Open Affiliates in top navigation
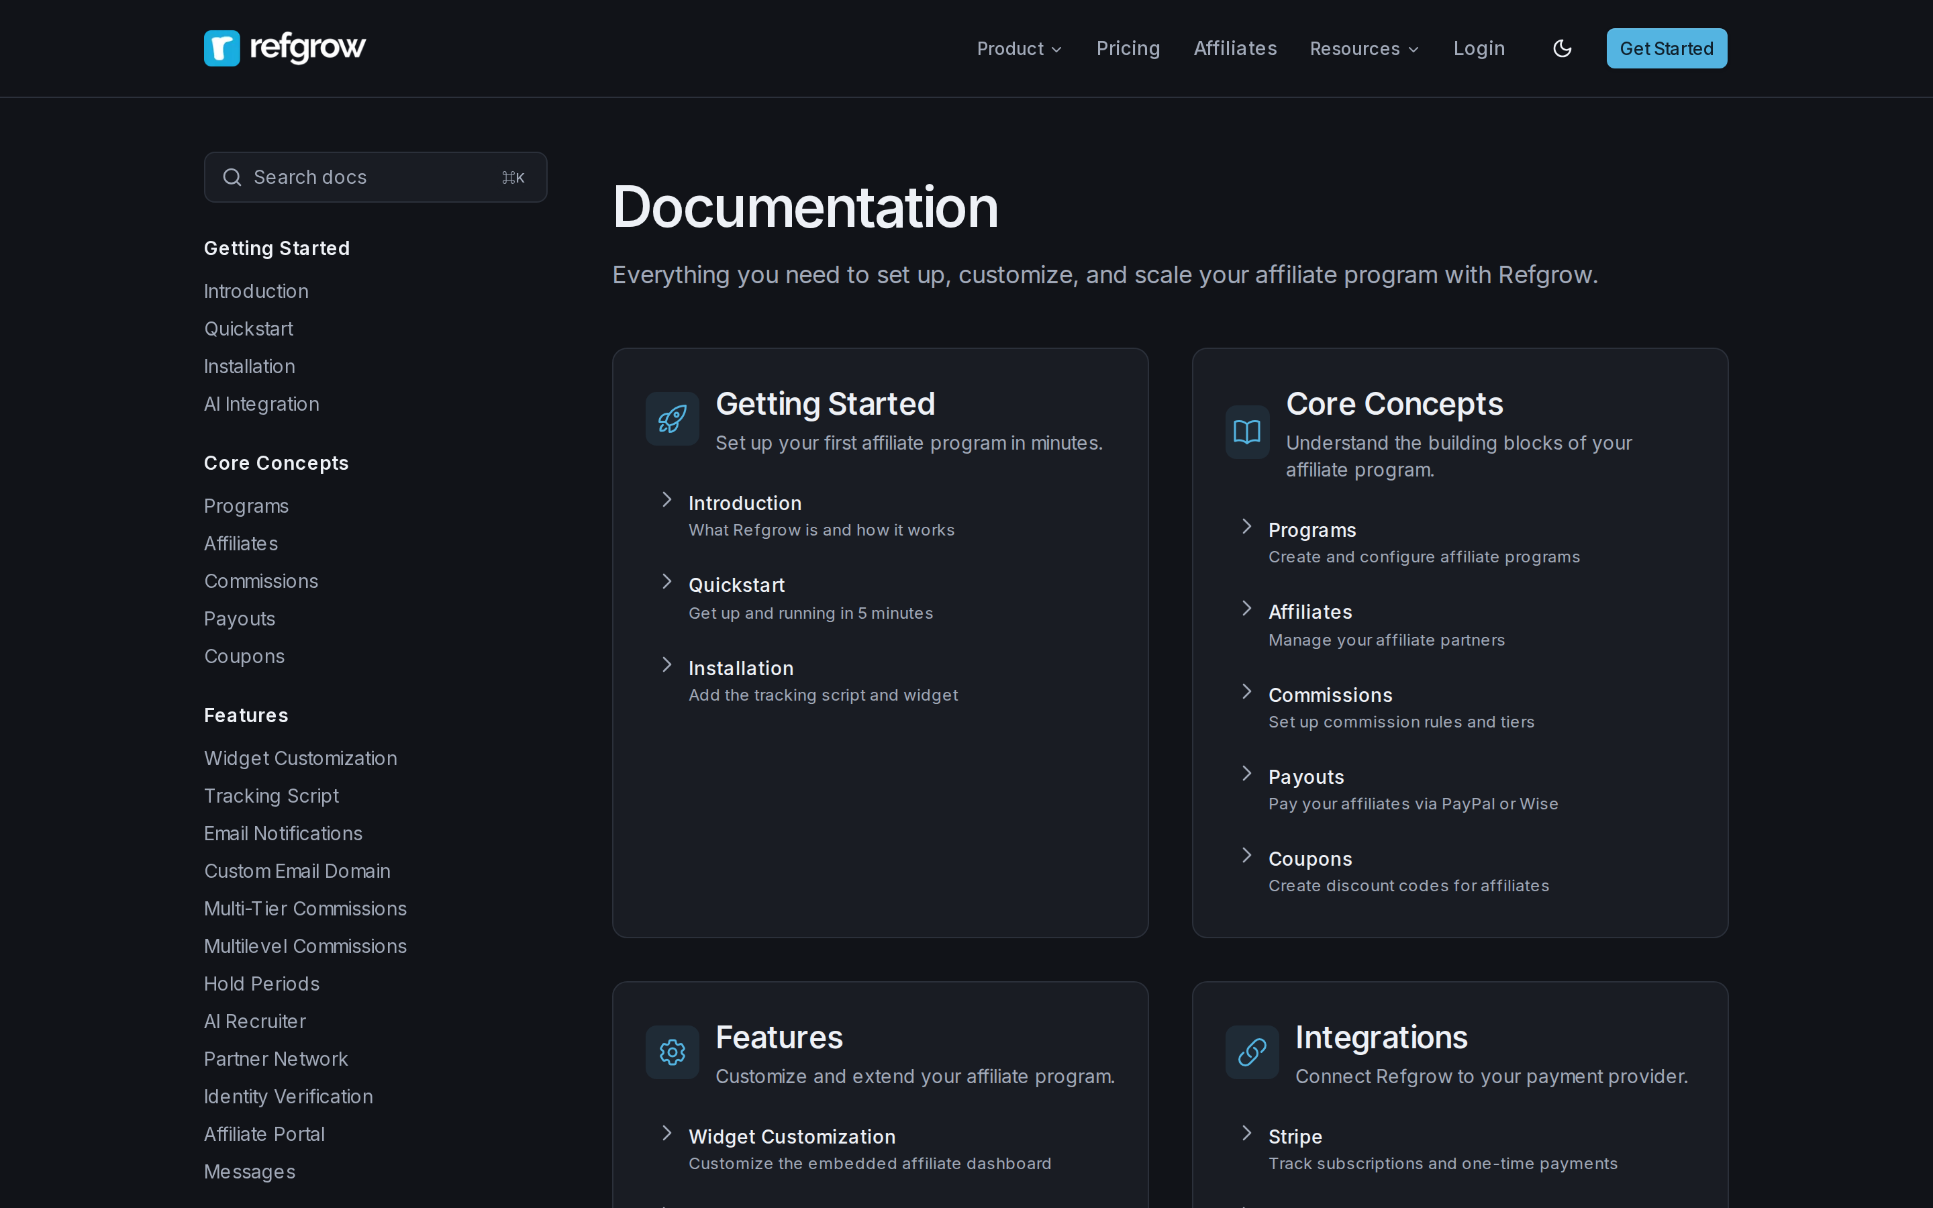The width and height of the screenshot is (1933, 1208). coord(1235,49)
